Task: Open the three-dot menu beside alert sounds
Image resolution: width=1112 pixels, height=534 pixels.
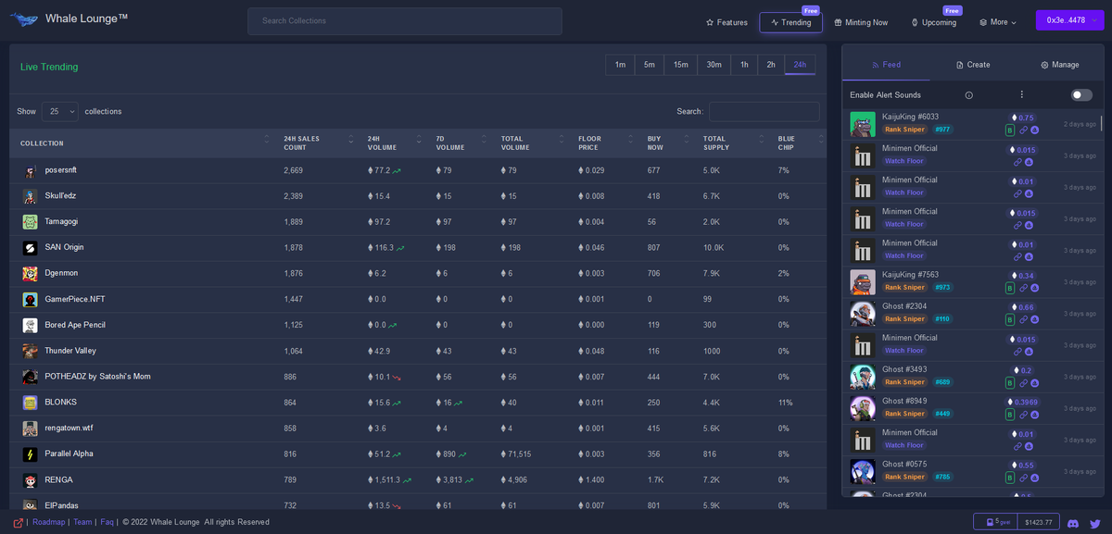Action: (1021, 94)
